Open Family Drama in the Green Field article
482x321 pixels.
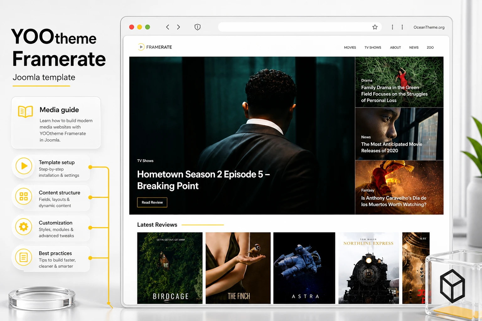[394, 94]
